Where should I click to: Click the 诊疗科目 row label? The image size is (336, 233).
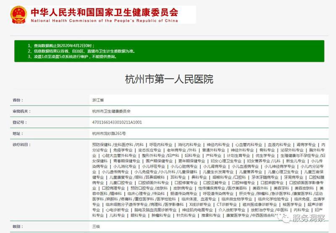[x=20, y=144]
